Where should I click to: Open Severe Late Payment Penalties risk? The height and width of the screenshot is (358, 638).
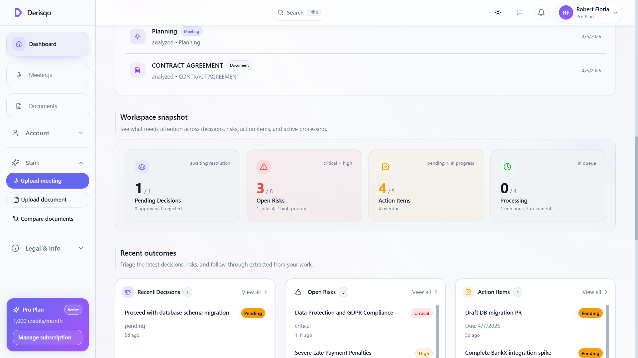coord(333,353)
